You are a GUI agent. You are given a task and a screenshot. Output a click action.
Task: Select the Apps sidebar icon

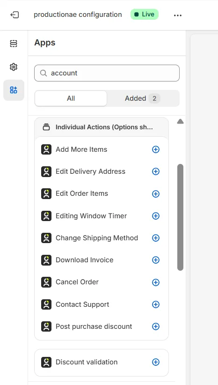pyautogui.click(x=14, y=90)
